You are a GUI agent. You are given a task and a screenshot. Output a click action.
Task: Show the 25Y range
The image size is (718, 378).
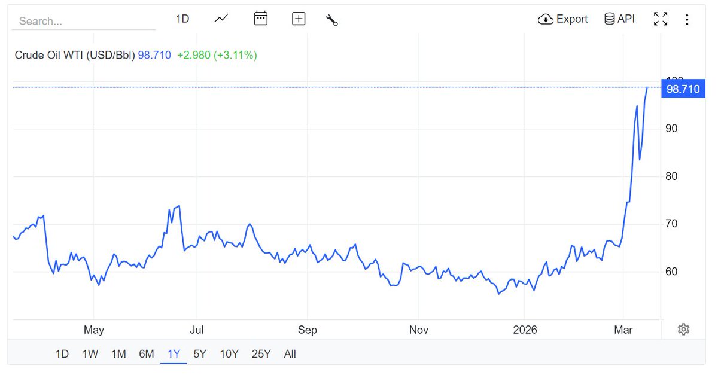261,354
